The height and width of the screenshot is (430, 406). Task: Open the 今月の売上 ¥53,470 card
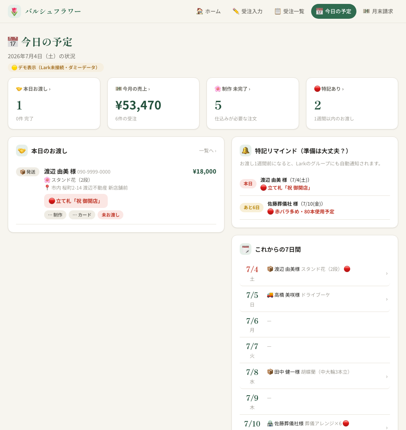coord(153,103)
